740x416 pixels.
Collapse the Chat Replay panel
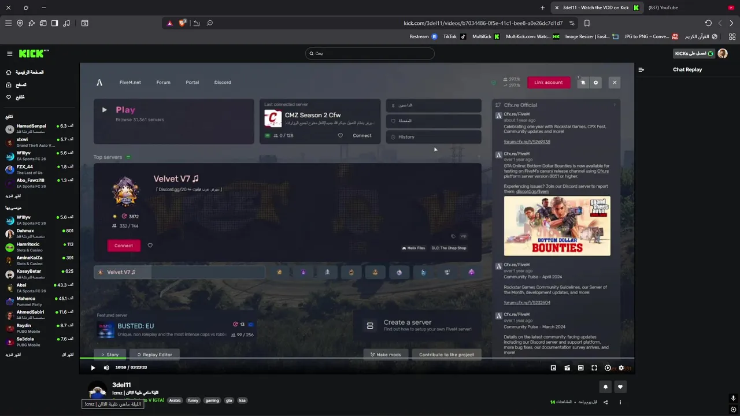click(x=641, y=69)
